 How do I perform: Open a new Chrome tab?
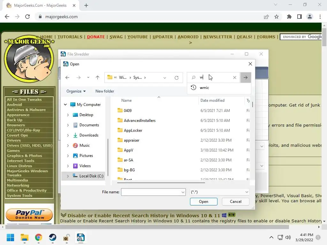click(86, 5)
